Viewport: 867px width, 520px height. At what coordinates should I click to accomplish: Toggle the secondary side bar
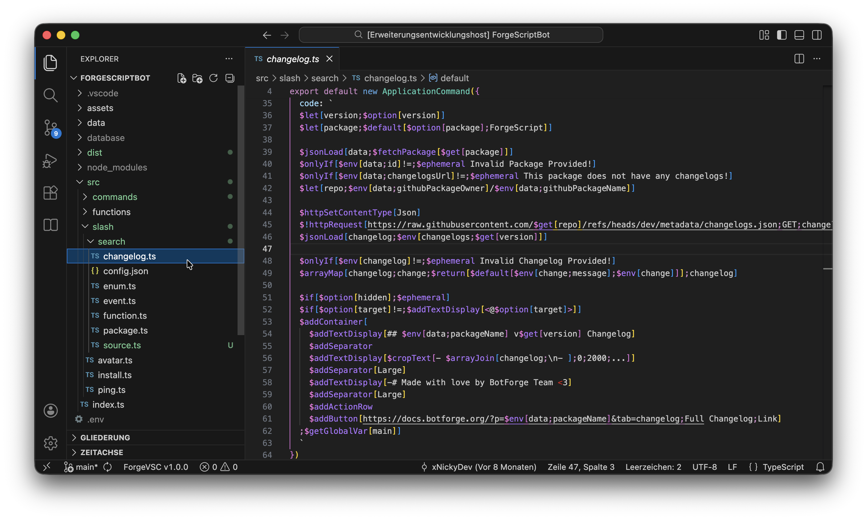[816, 35]
